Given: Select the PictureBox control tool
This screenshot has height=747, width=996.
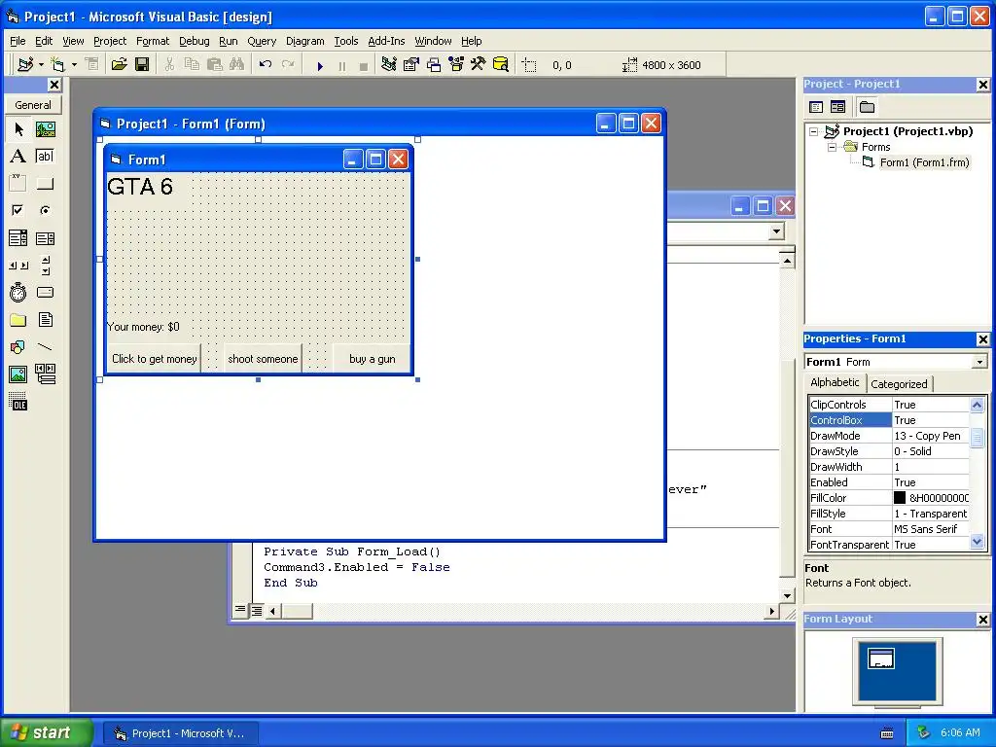Looking at the screenshot, I should [45, 129].
